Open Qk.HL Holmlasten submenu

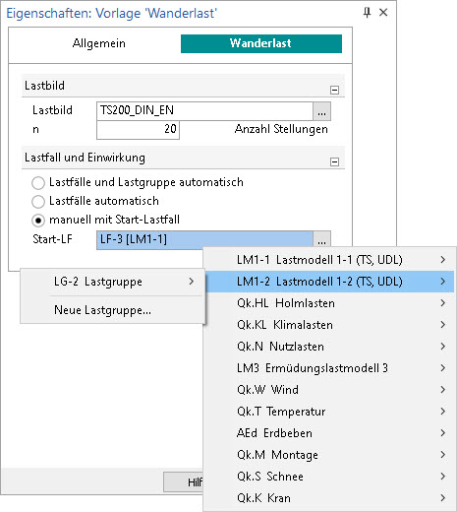pyautogui.click(x=328, y=303)
